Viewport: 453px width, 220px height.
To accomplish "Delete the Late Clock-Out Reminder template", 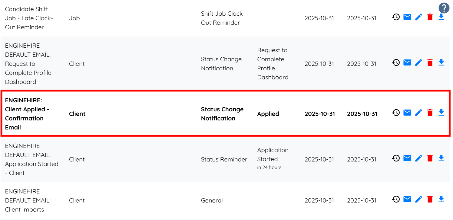I will point(430,17).
